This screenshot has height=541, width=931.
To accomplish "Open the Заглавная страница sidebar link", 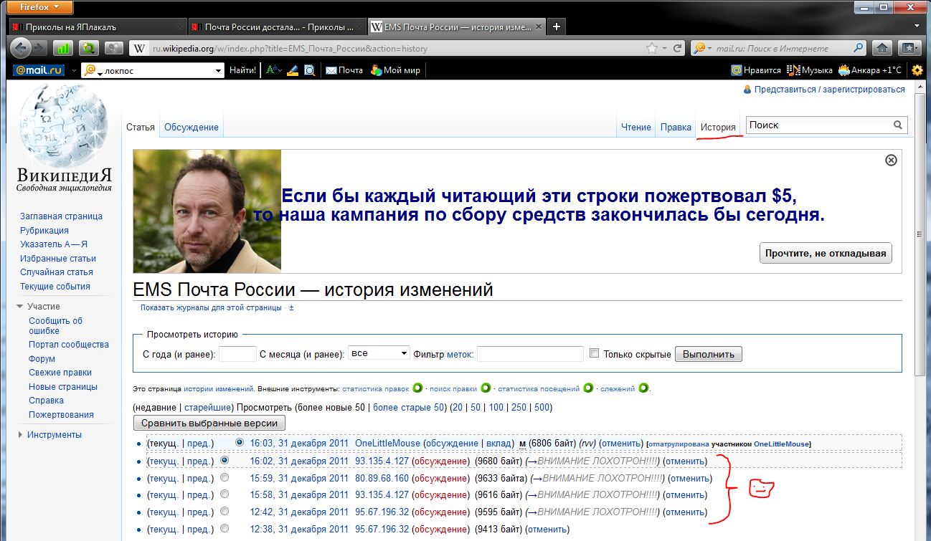I will (61, 216).
